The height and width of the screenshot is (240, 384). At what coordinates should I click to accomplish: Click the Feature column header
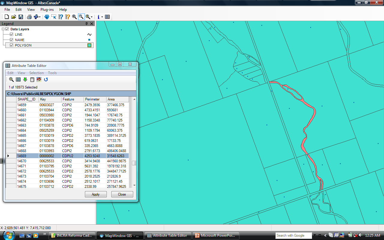coord(73,99)
